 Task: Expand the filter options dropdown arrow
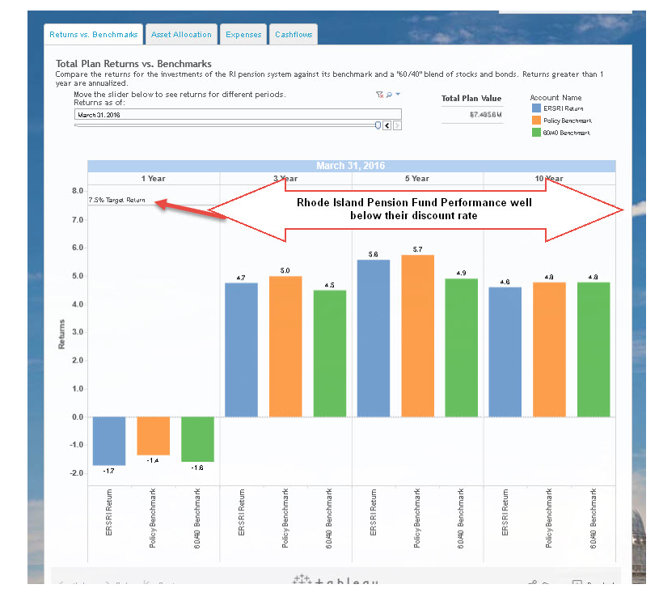click(398, 94)
